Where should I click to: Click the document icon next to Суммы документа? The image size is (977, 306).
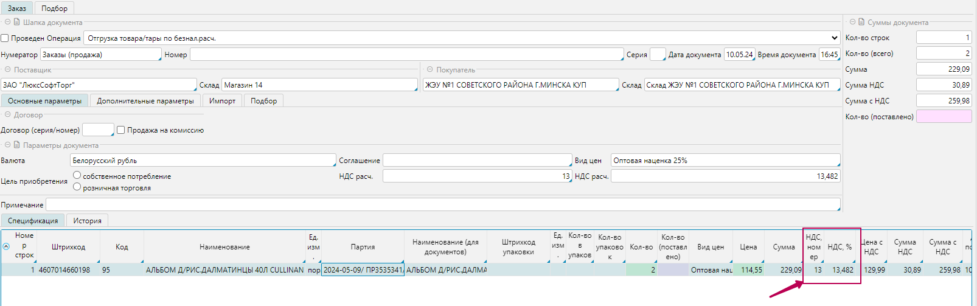(x=861, y=22)
